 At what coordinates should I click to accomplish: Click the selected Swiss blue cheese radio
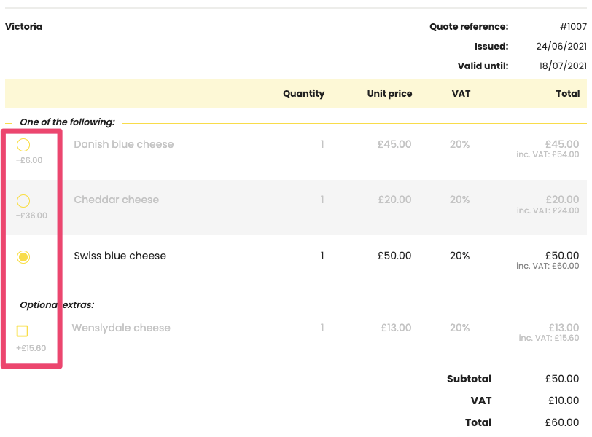coord(23,256)
